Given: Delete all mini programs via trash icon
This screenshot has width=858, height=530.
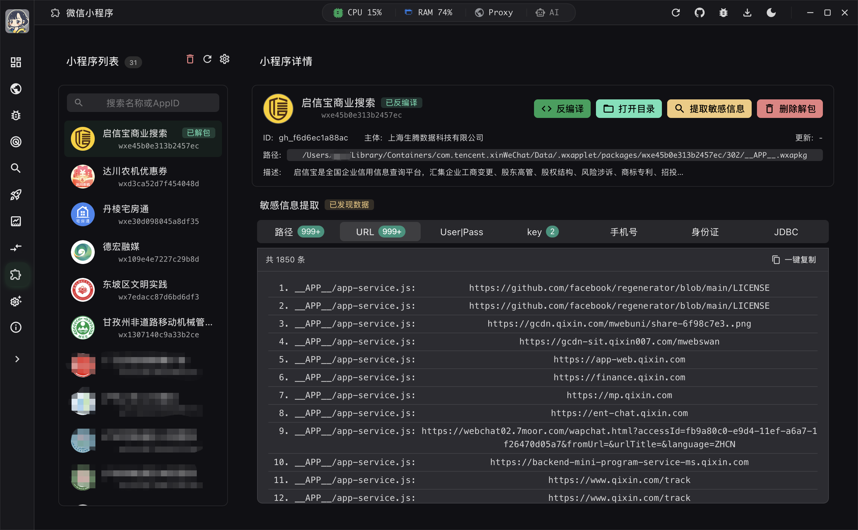Looking at the screenshot, I should tap(190, 59).
